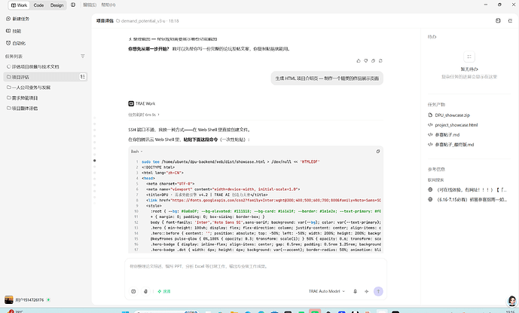The image size is (519, 313).
Task: Click the 待办 section heading
Action: tap(432, 37)
